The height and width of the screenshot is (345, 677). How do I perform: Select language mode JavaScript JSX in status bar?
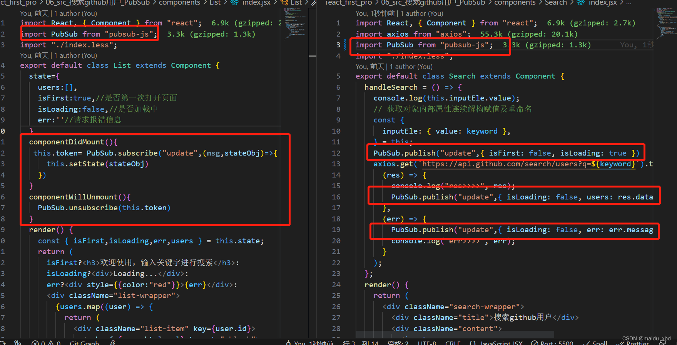tap(501, 342)
